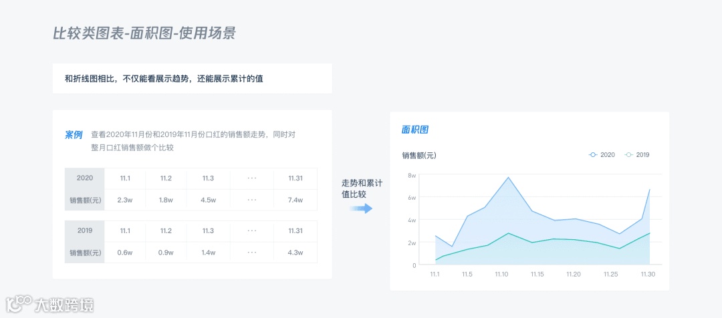Select the '0.9w' sales value
Image resolution: width=722 pixels, height=318 pixels.
click(x=166, y=253)
